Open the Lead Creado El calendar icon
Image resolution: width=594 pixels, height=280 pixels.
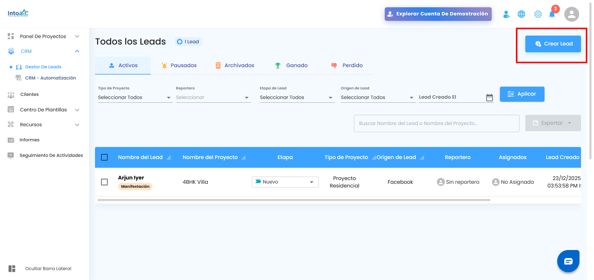489,97
